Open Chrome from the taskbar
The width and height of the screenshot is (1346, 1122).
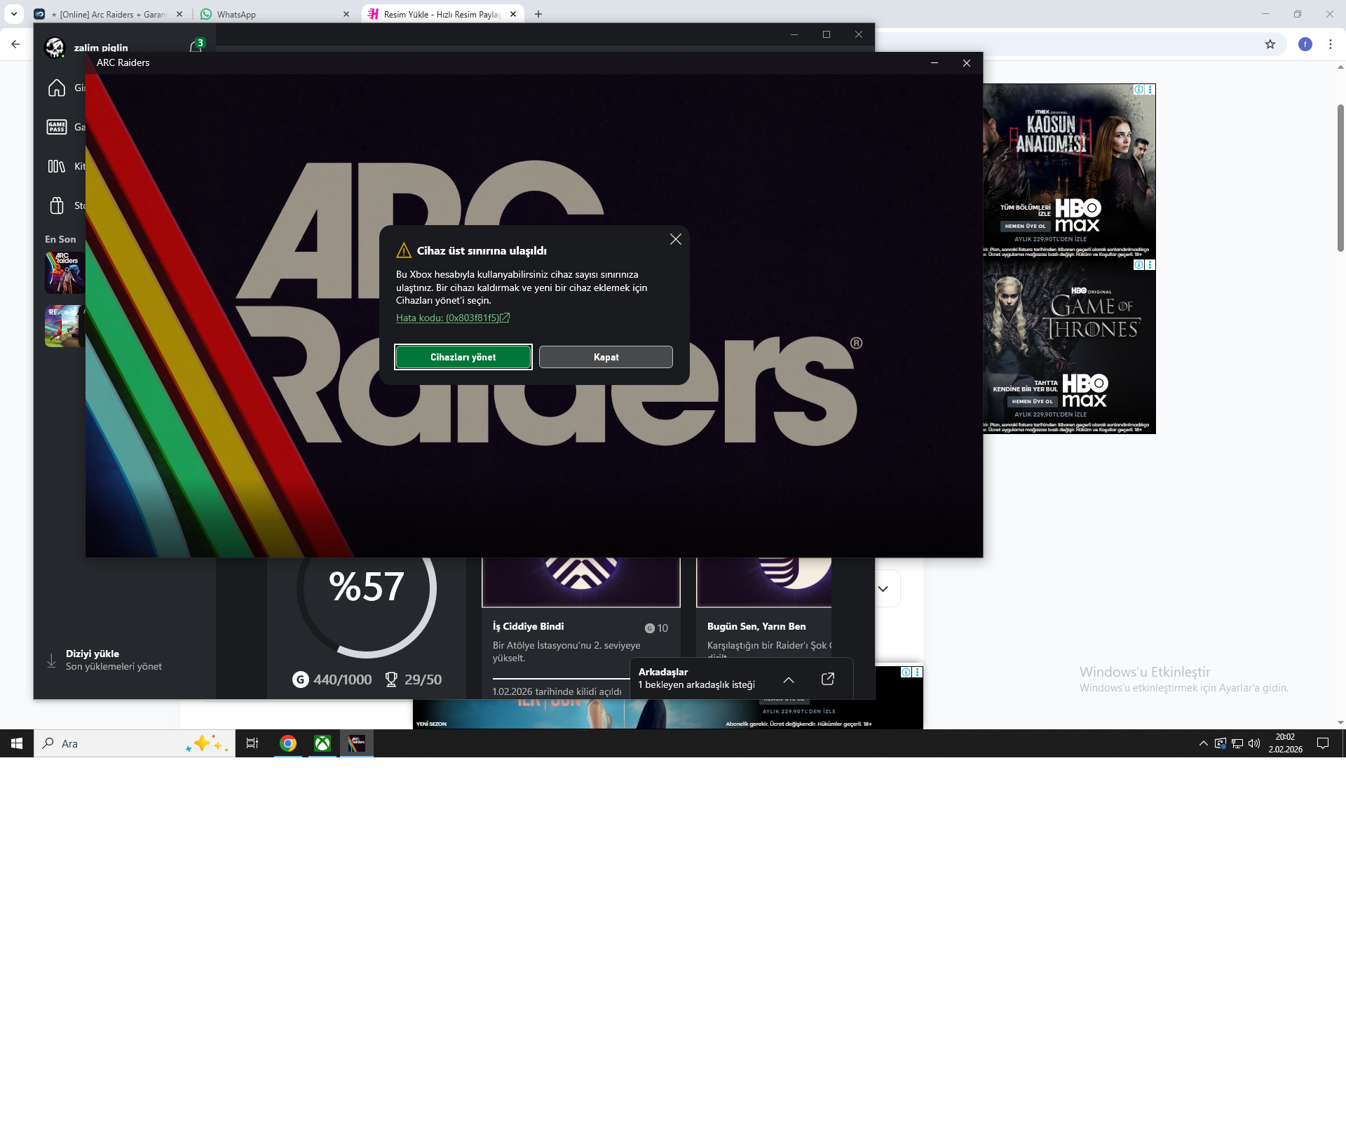[288, 743]
